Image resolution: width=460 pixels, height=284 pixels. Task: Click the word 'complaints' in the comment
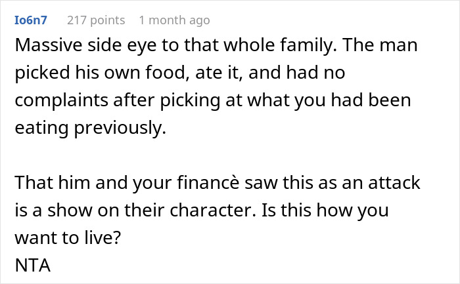(63, 102)
